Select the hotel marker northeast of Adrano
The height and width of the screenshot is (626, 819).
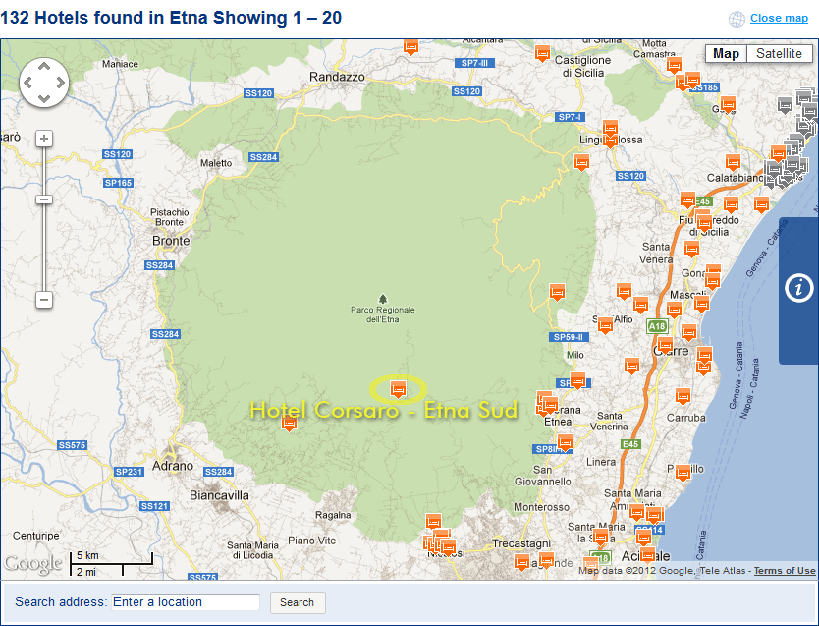pos(289,424)
